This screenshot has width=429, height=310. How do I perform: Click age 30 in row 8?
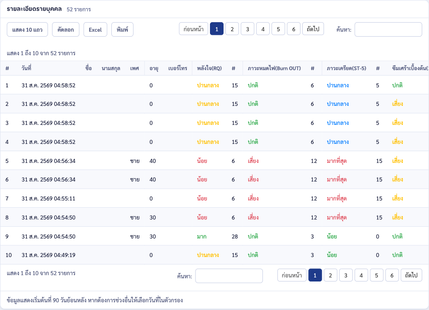(x=153, y=218)
